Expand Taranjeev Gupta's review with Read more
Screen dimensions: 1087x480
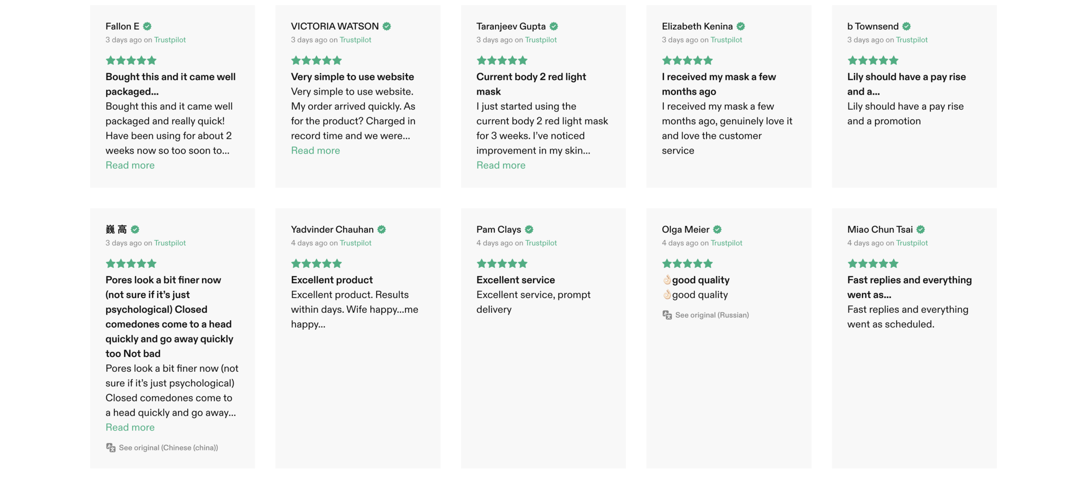point(501,165)
